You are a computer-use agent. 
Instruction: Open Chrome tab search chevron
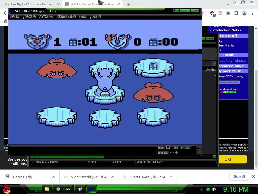(x=228, y=4)
